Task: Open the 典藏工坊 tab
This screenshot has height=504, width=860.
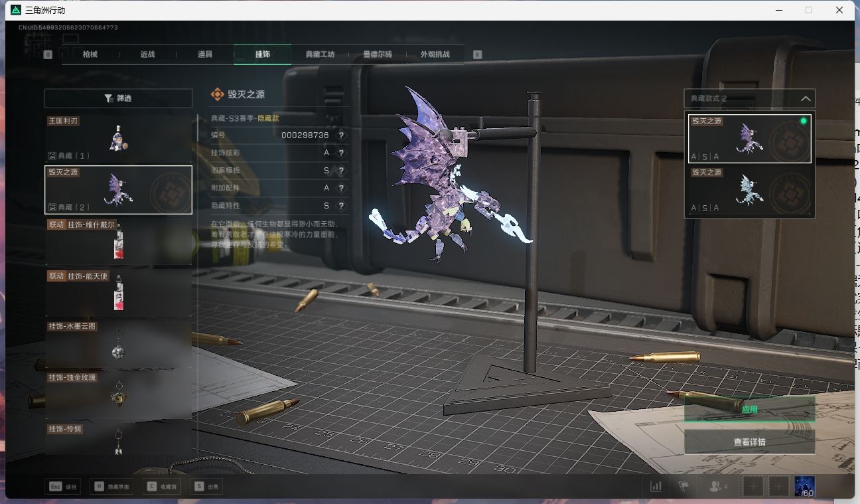Action: click(x=320, y=54)
